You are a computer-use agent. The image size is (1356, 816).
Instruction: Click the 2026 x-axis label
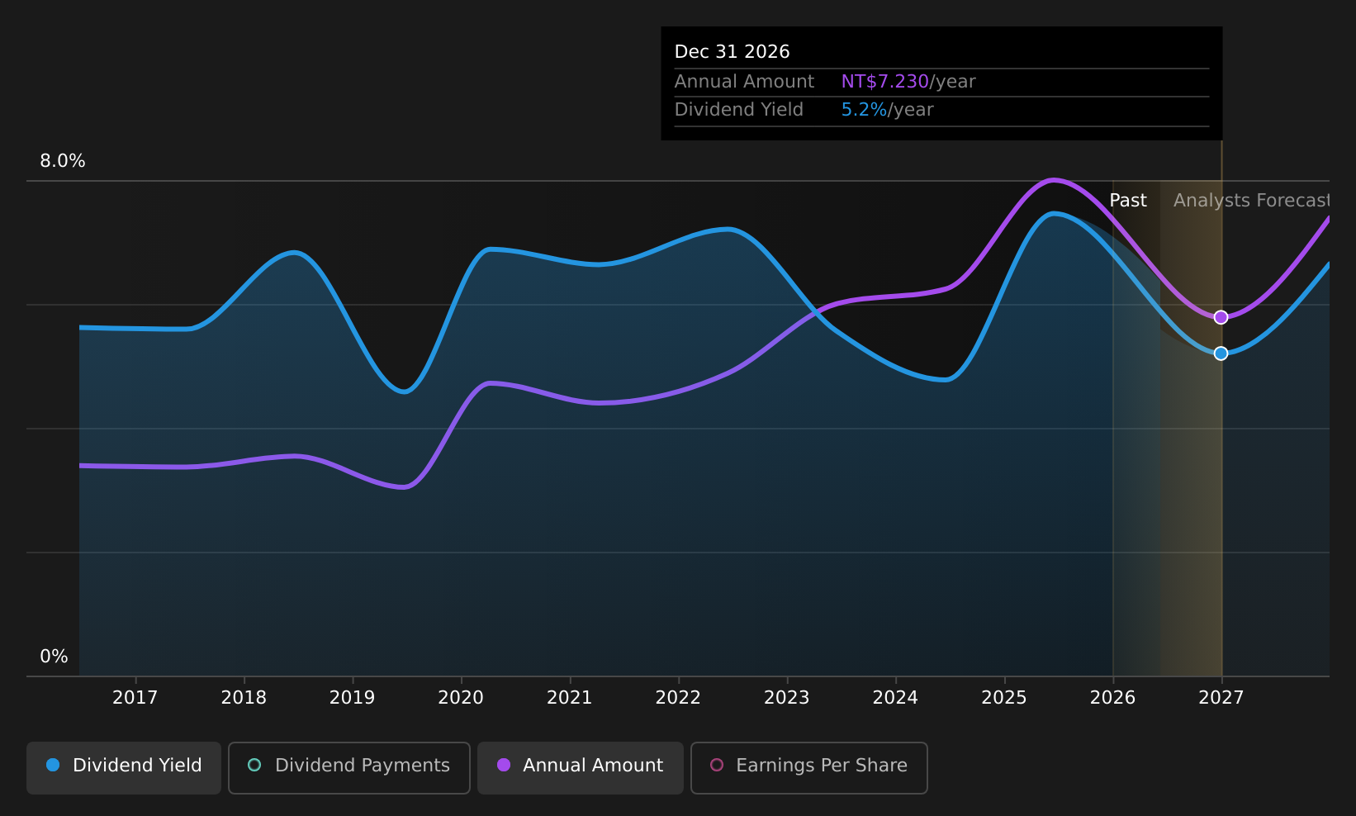[x=1112, y=698]
